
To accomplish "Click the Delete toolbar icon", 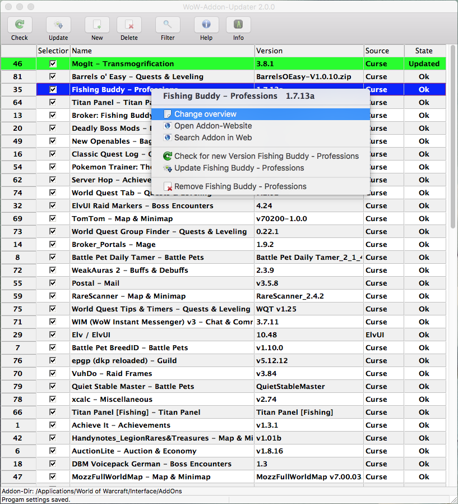I will click(129, 25).
